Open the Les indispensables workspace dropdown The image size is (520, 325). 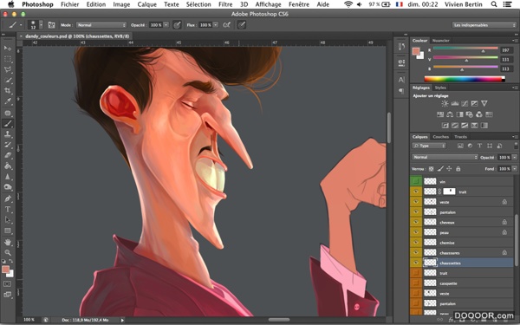[484, 25]
